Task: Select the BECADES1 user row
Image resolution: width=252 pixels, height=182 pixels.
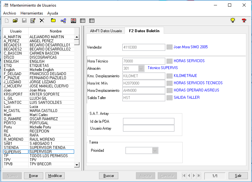Action: (38, 45)
